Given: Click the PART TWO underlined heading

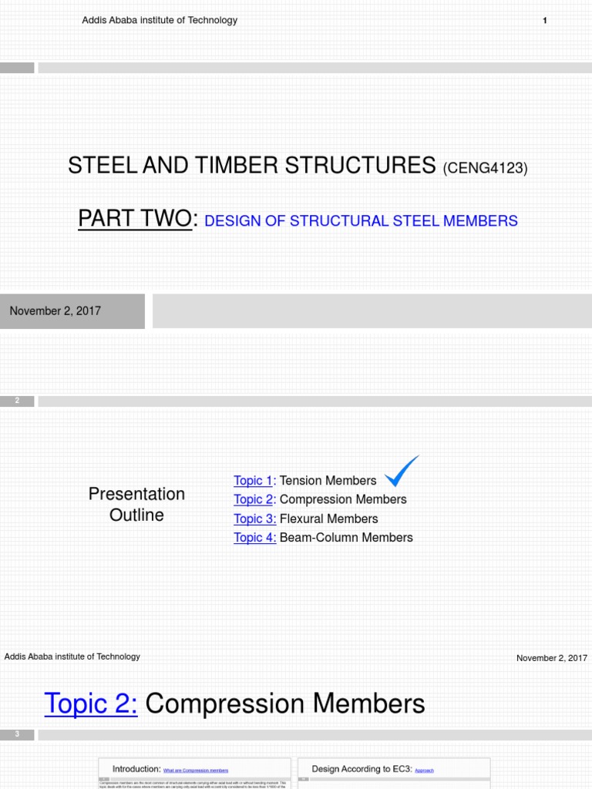Looking at the screenshot, I should (x=135, y=218).
